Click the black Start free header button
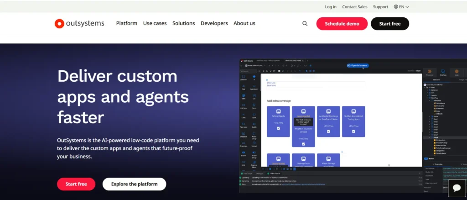This screenshot has width=467, height=200. 390,24
